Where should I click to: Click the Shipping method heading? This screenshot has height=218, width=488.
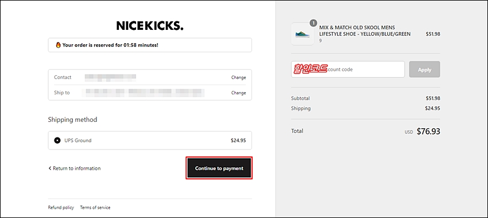pyautogui.click(x=72, y=120)
